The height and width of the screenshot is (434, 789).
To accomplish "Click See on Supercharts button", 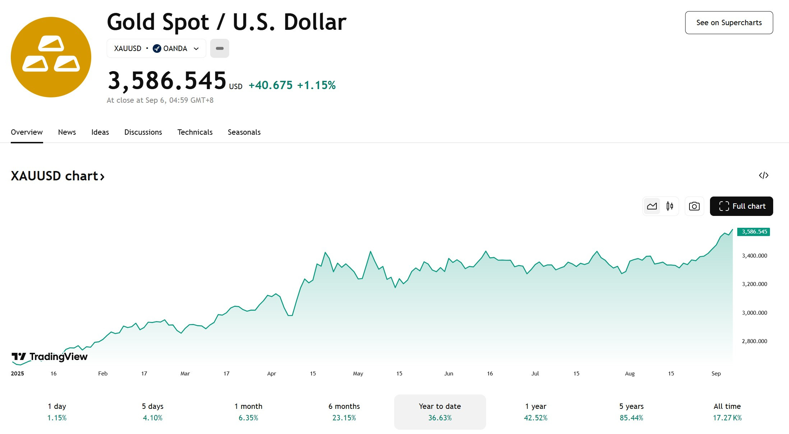I will pyautogui.click(x=729, y=23).
